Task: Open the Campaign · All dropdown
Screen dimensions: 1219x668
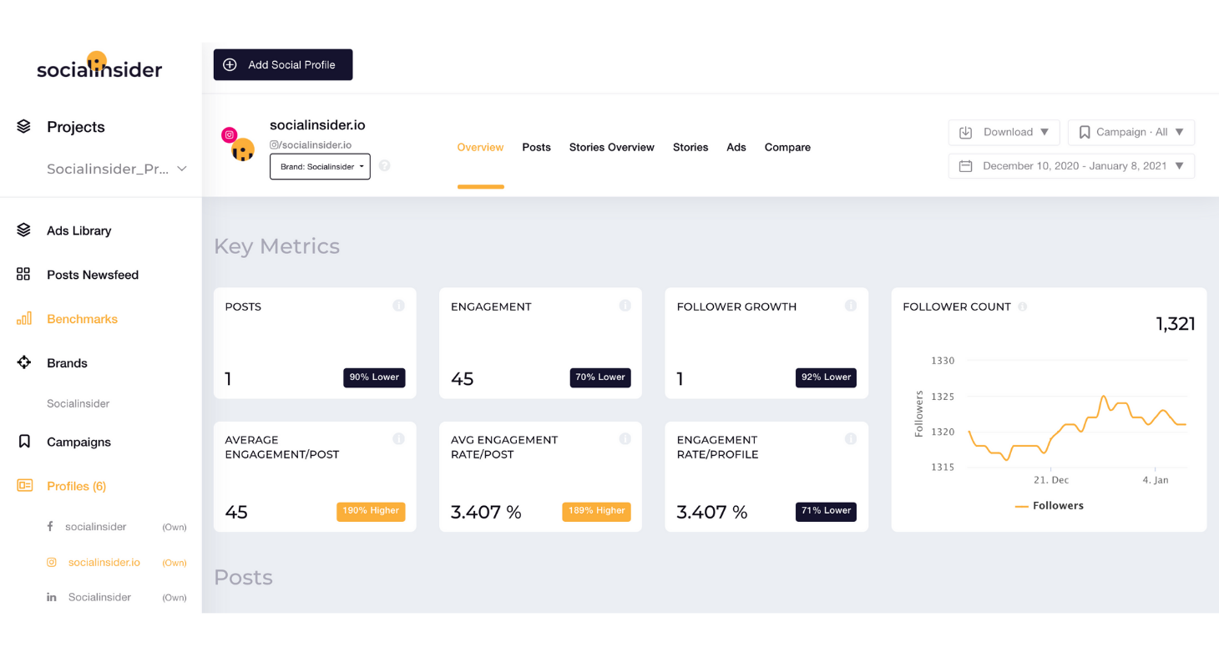Action: (x=1130, y=132)
